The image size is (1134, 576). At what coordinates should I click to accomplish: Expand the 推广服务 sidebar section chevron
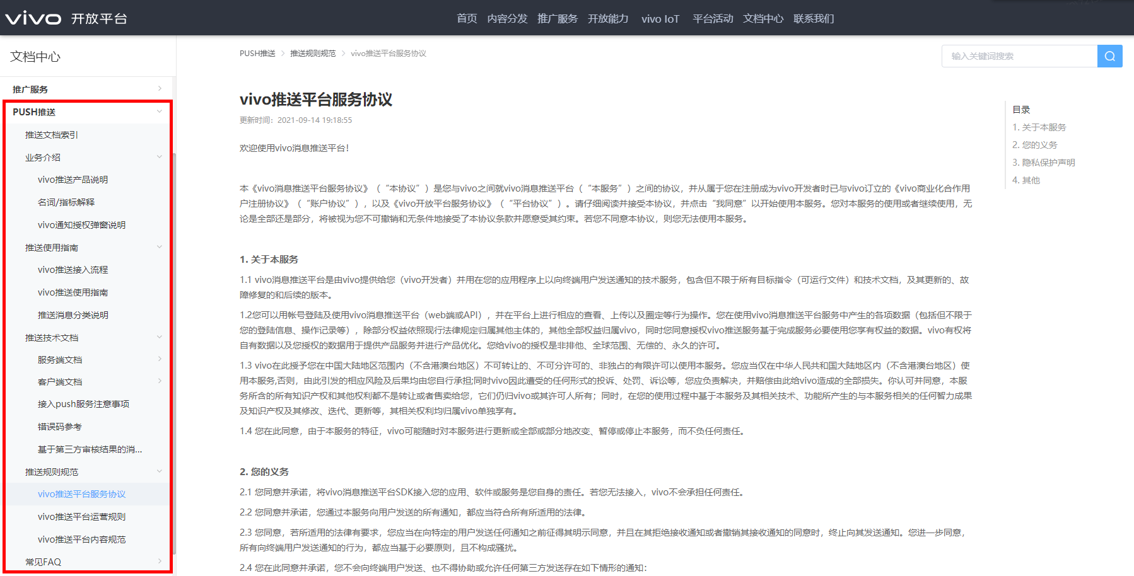click(x=160, y=89)
